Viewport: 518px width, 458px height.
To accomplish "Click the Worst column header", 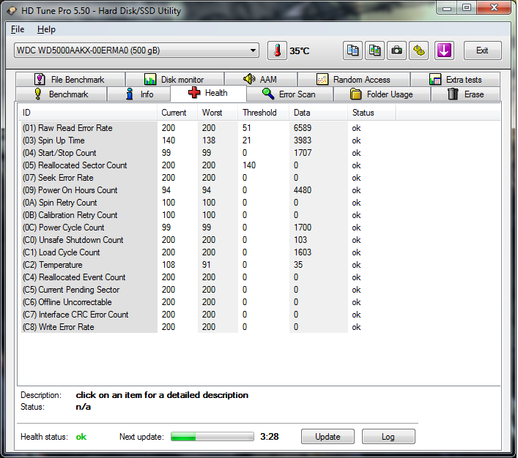I will [x=218, y=113].
